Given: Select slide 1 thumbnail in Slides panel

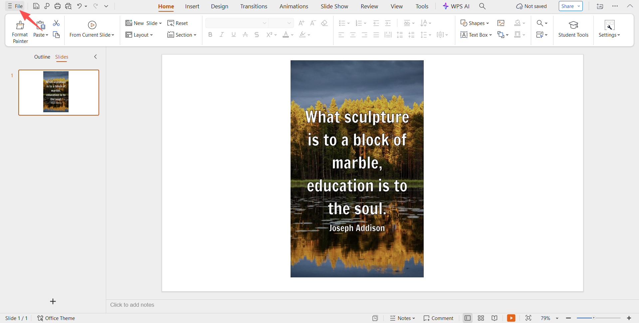Looking at the screenshot, I should (x=59, y=92).
